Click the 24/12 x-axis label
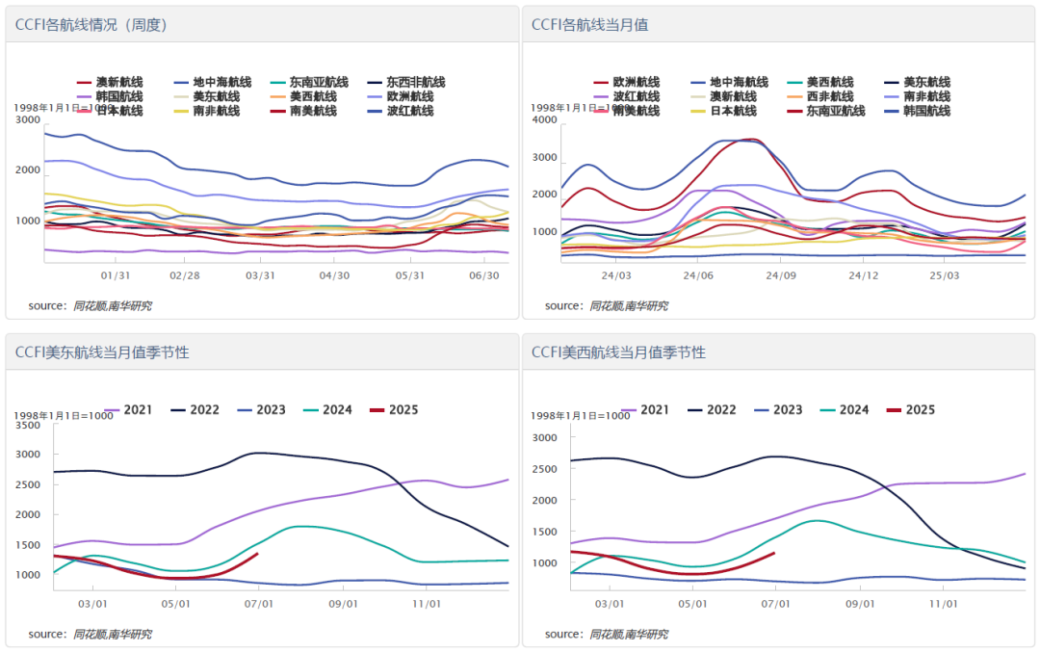This screenshot has width=1040, height=652. [x=864, y=275]
